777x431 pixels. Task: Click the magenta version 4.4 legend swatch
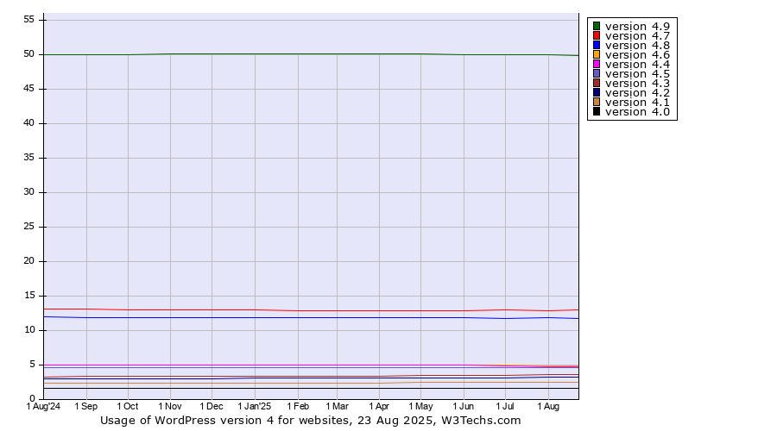597,64
